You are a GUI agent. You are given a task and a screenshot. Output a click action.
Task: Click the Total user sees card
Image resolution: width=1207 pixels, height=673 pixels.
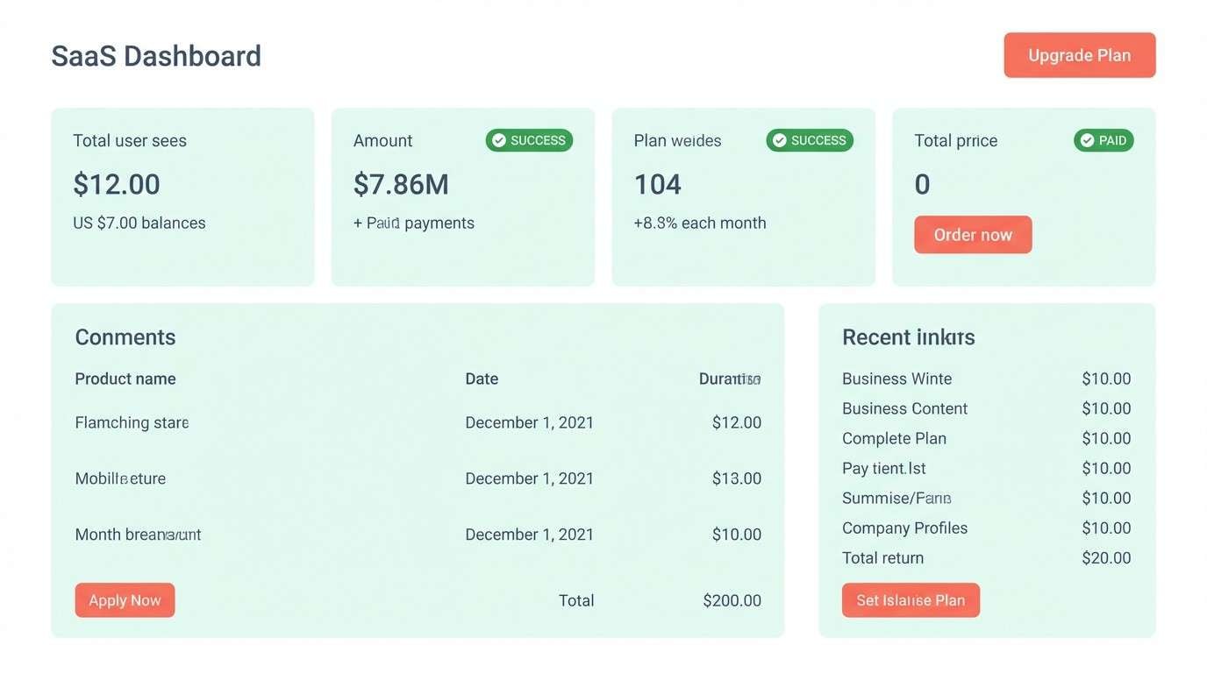tap(182, 196)
